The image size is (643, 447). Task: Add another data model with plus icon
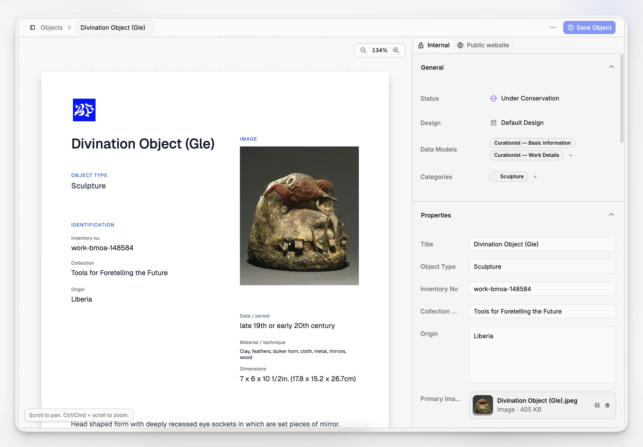tap(571, 155)
